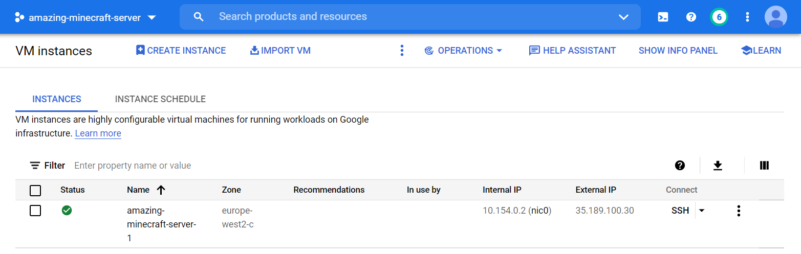Expand the Operations dropdown
The width and height of the screenshot is (801, 254).
point(464,51)
